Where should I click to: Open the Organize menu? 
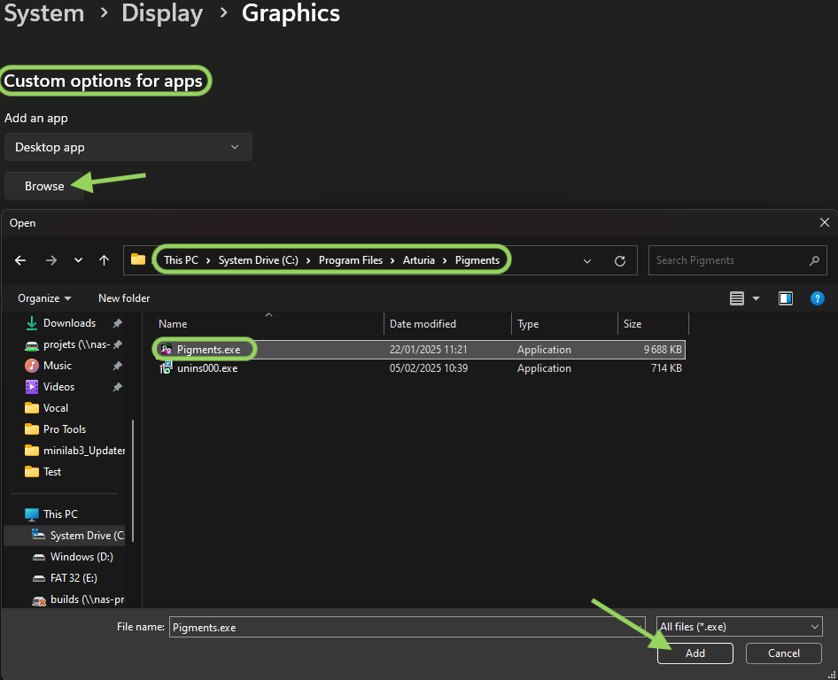pos(44,298)
